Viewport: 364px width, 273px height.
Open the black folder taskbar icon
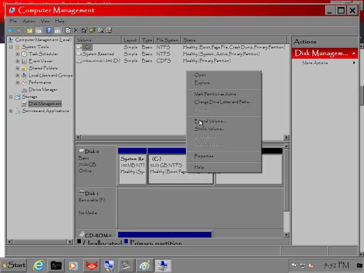56,265
